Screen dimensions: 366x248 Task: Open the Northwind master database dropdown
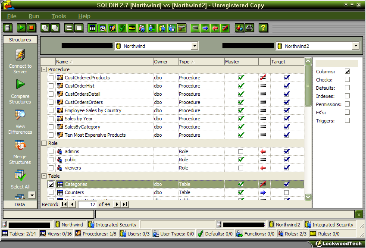194,46
